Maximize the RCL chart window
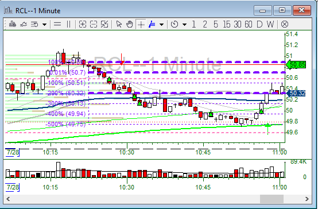The image size is (318, 209). 282,10
